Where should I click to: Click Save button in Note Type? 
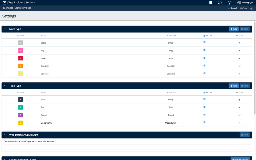point(244,29)
